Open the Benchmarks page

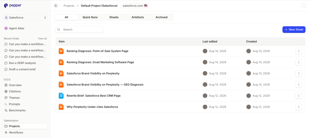click(17, 110)
